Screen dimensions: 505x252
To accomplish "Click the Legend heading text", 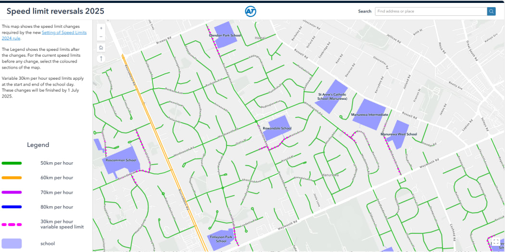I will click(38, 145).
